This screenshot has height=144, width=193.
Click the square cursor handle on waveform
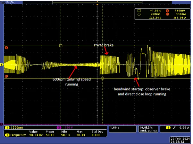(61, 46)
